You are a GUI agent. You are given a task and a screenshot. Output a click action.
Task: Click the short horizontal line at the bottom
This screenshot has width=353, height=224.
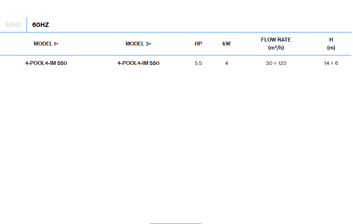pos(175,224)
